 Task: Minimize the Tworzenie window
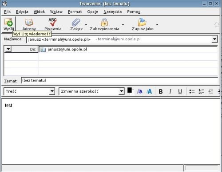point(204,4)
